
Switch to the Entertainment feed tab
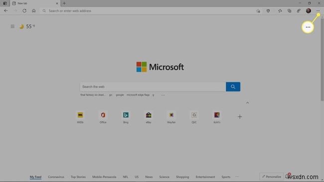point(205,177)
